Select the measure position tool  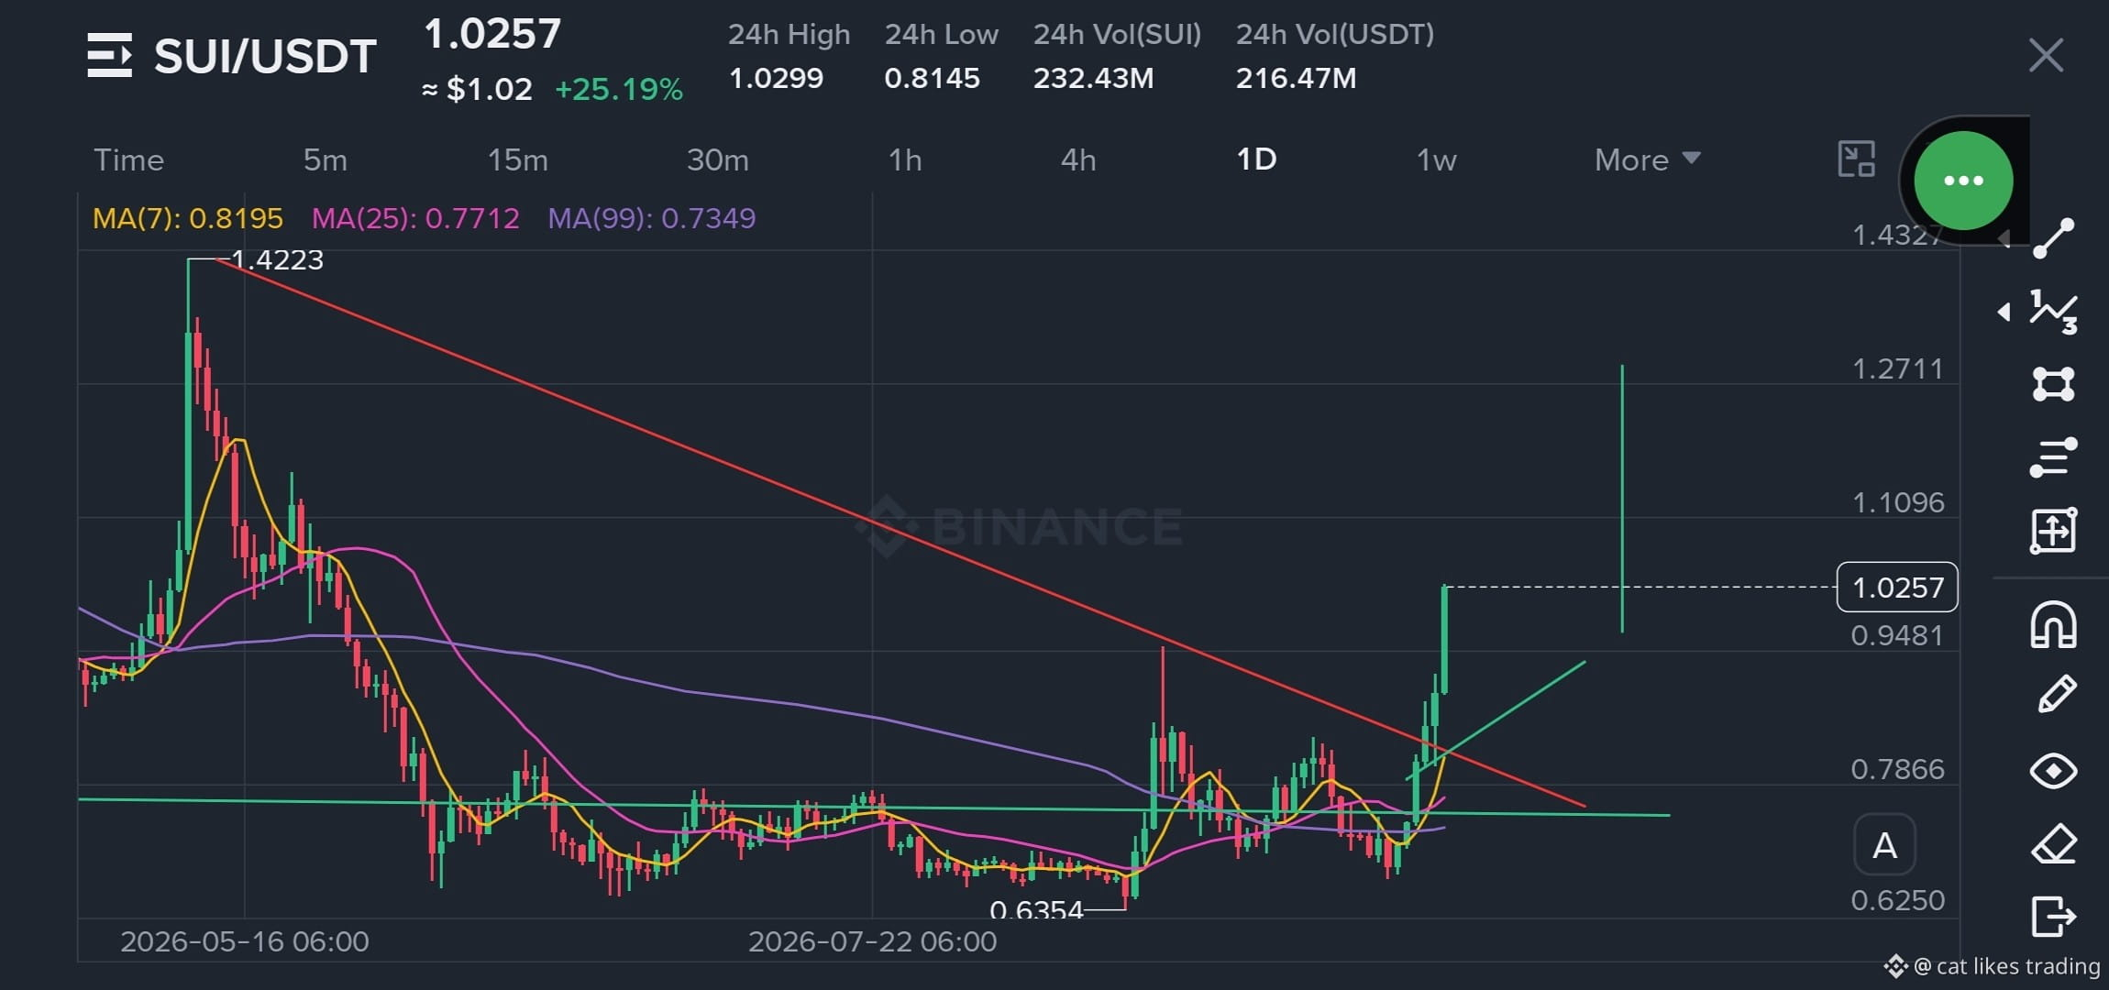coord(2053,531)
